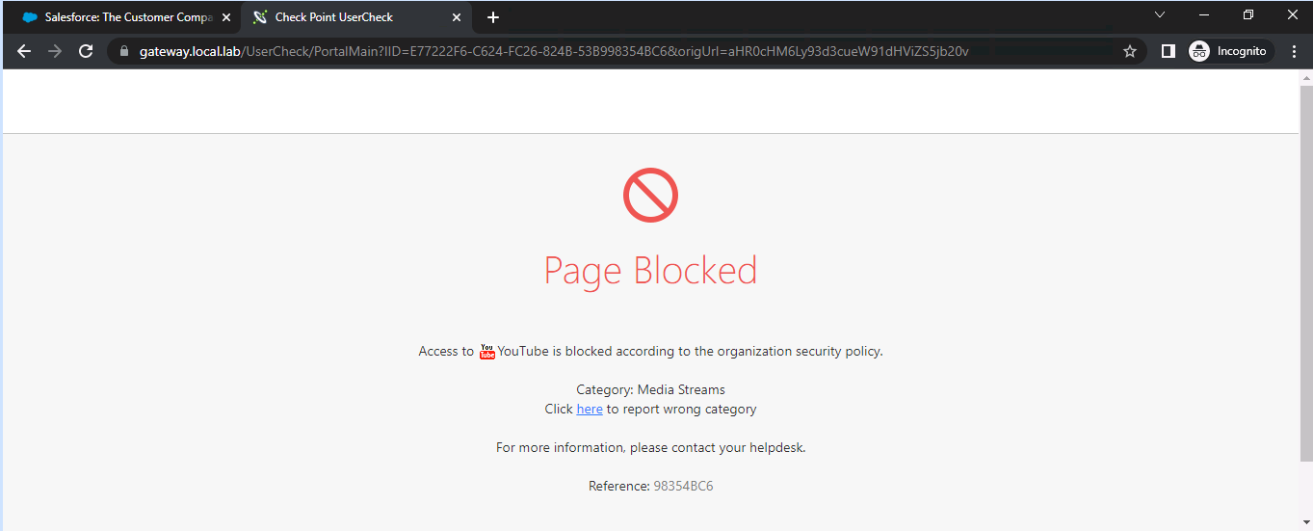View site information via padlock icon
The image size is (1313, 531).
click(123, 51)
